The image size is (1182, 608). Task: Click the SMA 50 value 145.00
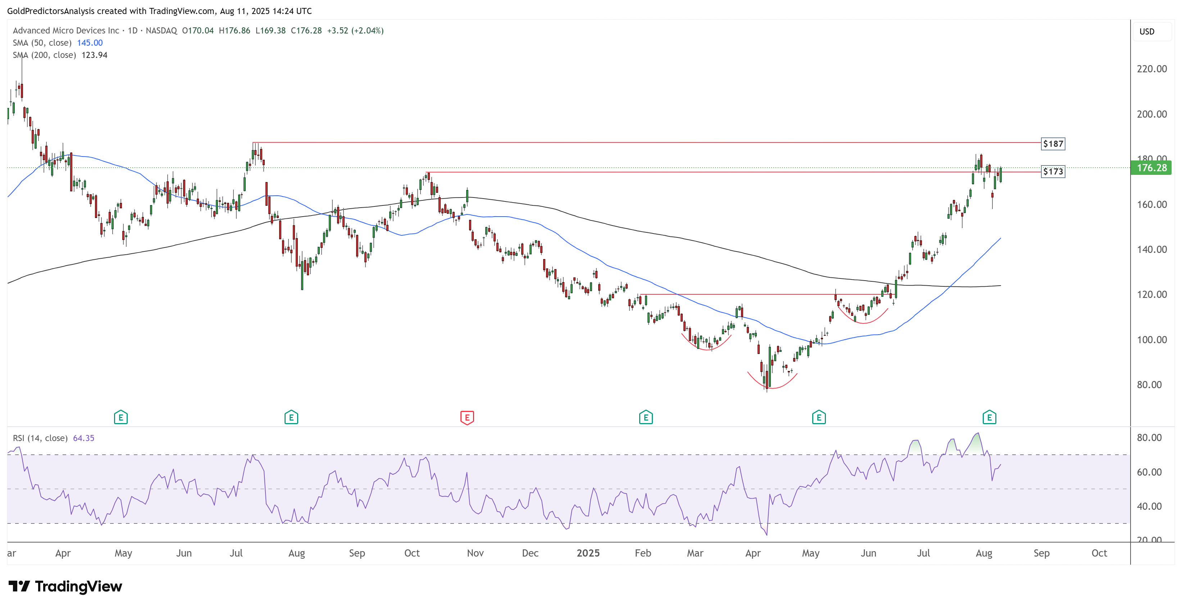[x=90, y=43]
